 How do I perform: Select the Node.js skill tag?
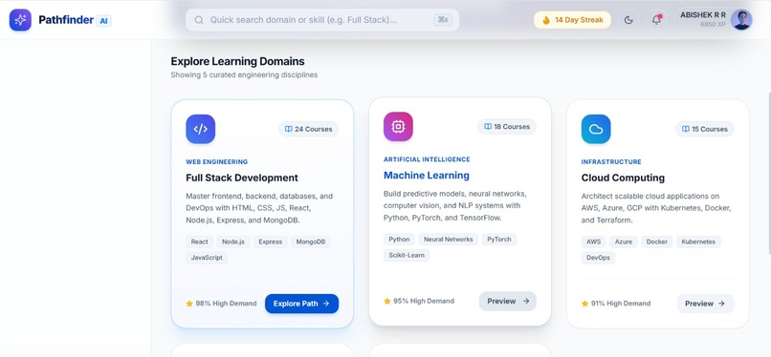pos(233,241)
